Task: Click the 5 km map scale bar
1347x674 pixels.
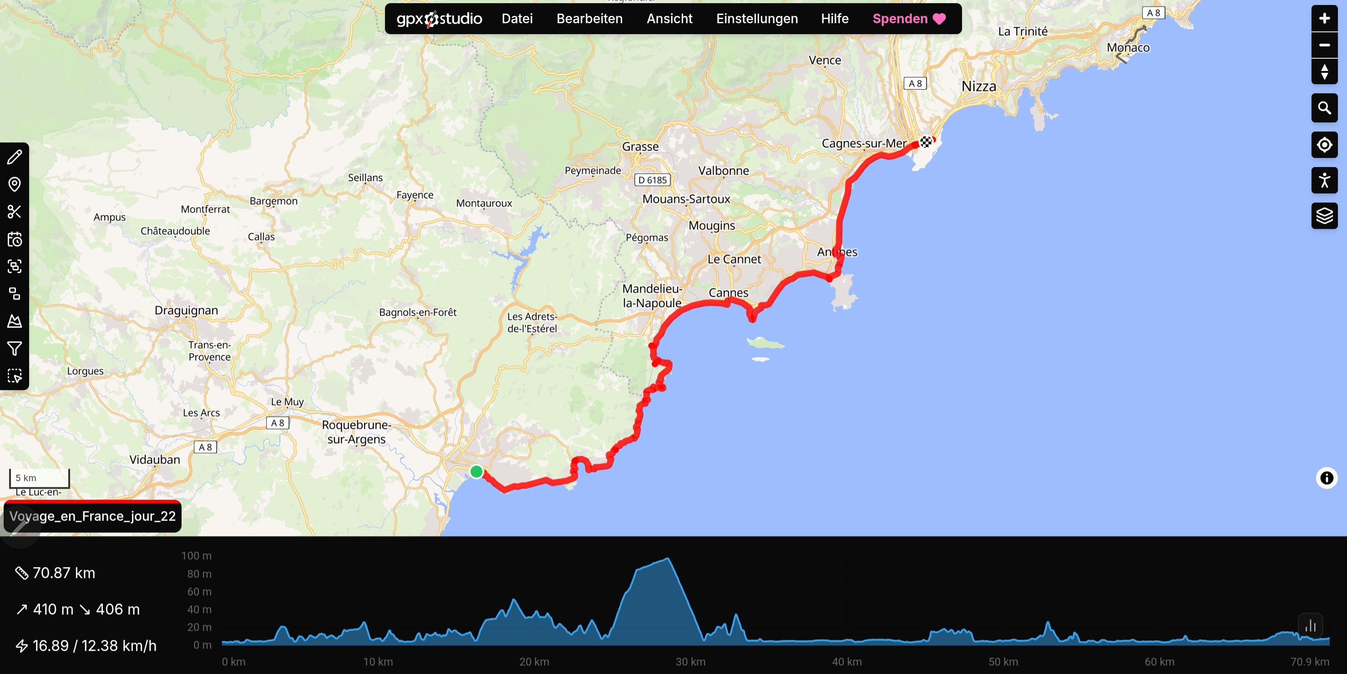Action: [x=39, y=478]
